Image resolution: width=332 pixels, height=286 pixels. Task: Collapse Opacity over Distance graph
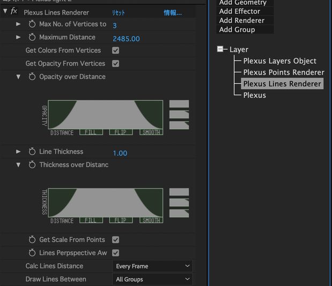coord(18,77)
